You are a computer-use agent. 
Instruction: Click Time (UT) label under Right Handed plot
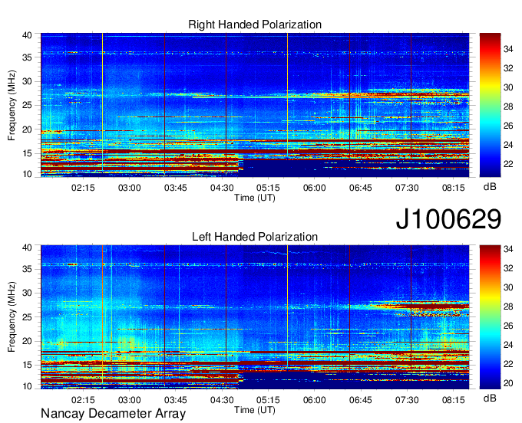click(255, 198)
